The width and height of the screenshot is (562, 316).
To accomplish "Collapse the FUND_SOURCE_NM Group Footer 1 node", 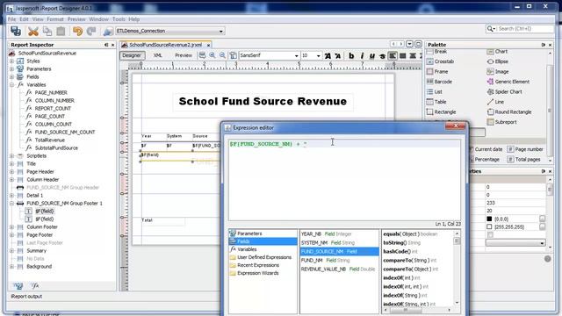I will (11, 204).
